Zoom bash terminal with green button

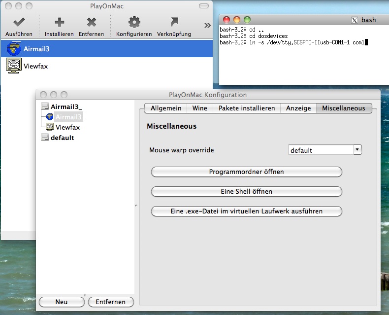point(247,20)
